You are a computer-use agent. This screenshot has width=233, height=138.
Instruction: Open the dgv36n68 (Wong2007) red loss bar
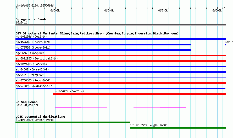click(120, 56)
